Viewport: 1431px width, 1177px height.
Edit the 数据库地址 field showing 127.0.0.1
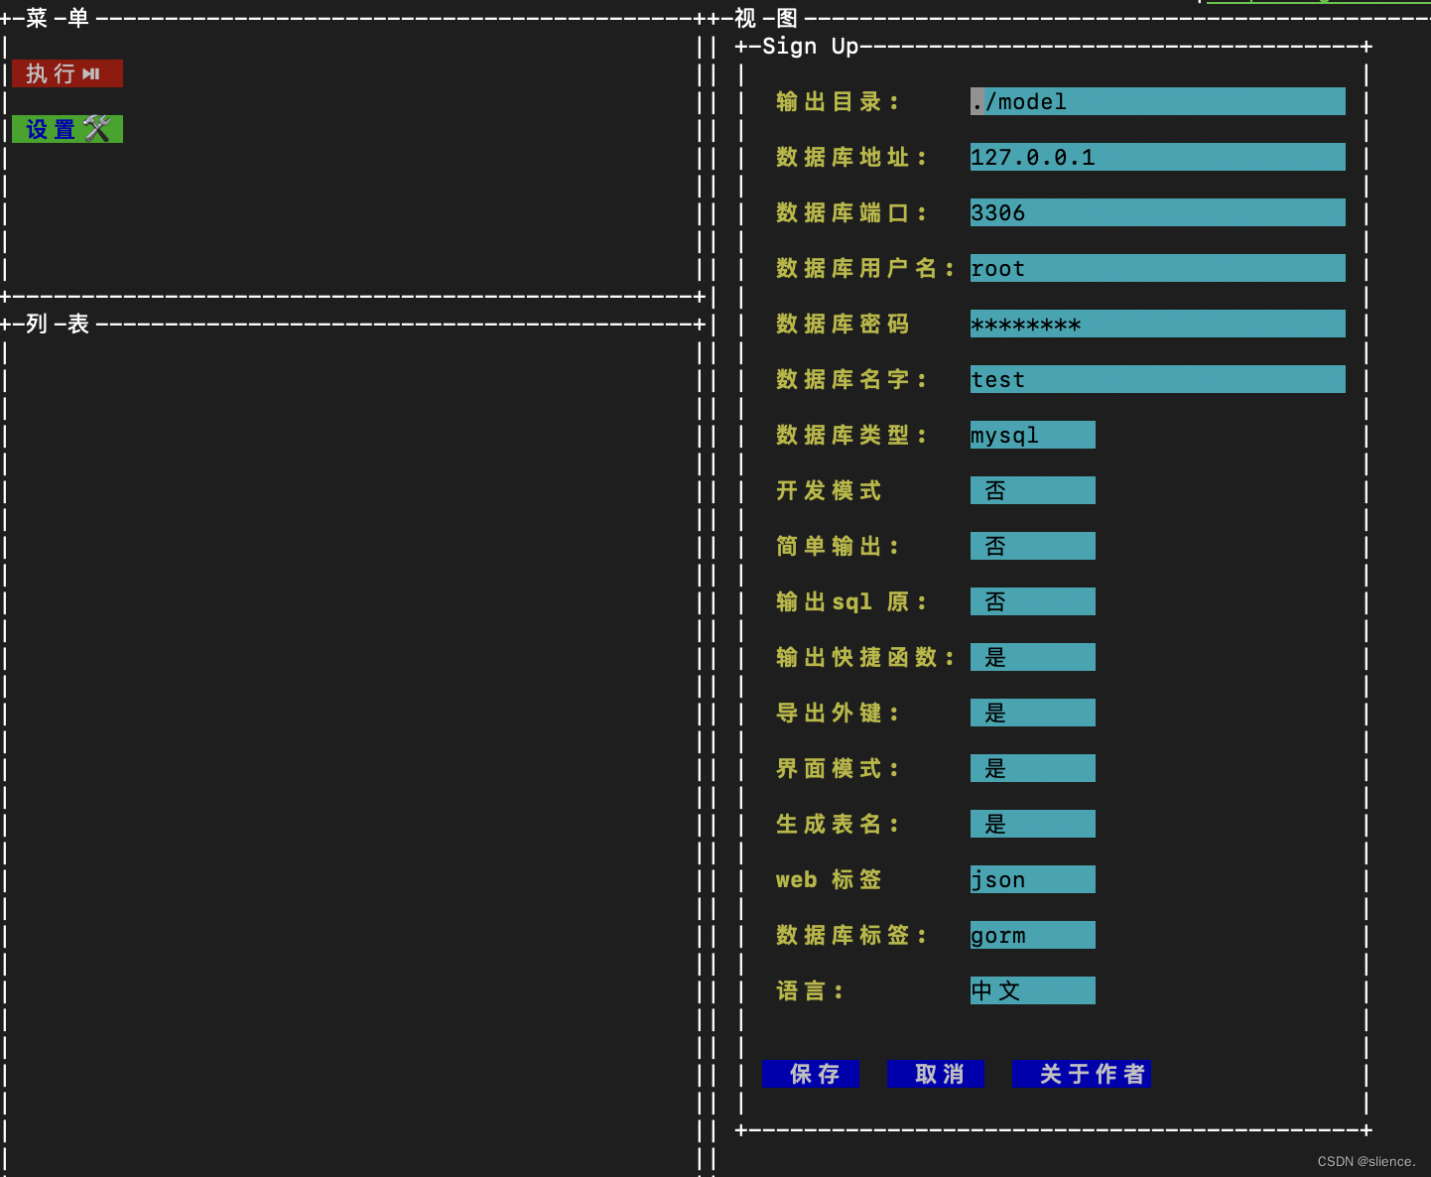point(1157,157)
